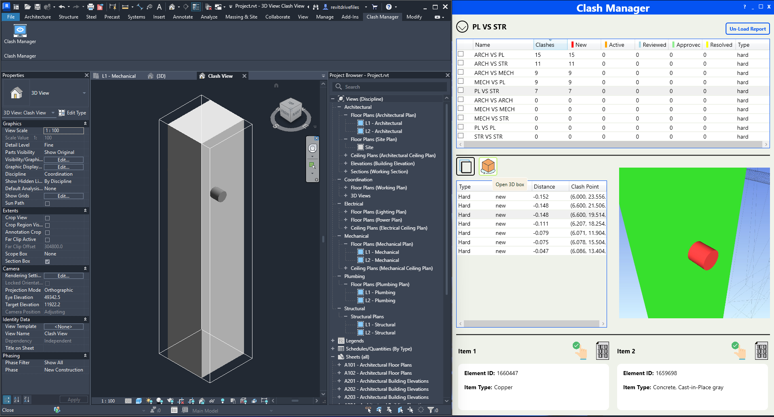The image size is (774, 417).
Task: Switch to the L1 - Mechanical view tab
Action: point(119,76)
